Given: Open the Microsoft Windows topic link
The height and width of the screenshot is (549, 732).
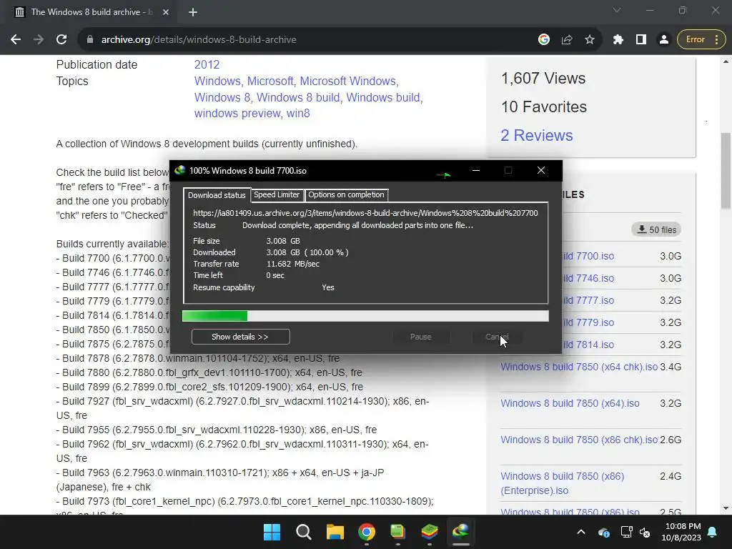Looking at the screenshot, I should [x=347, y=81].
